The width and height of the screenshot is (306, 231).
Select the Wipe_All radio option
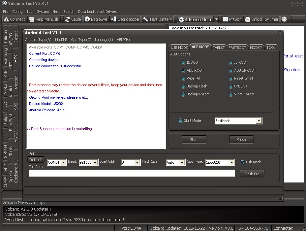click(183, 78)
